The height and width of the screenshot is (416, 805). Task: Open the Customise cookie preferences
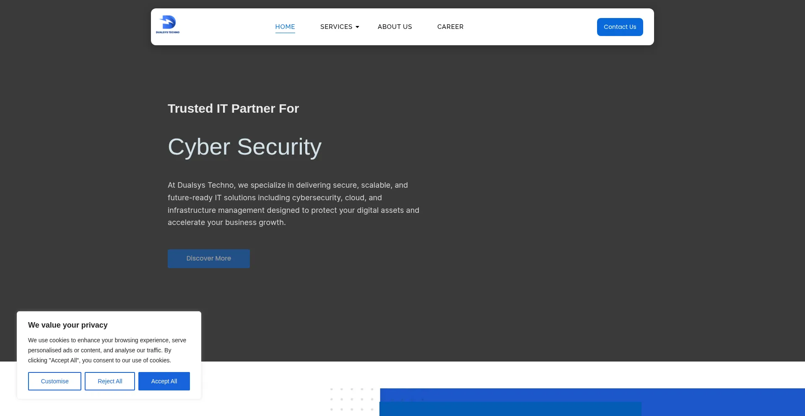point(55,381)
